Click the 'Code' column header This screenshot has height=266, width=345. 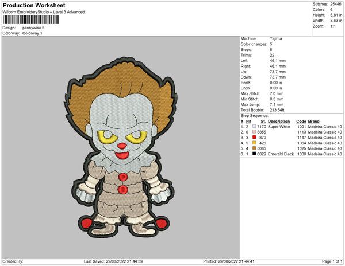click(x=301, y=122)
